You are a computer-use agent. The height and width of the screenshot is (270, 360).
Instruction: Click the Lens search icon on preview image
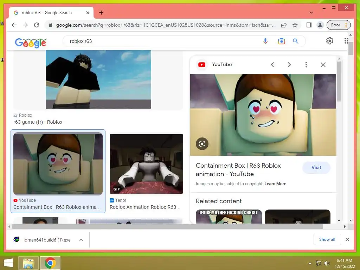tap(202, 144)
